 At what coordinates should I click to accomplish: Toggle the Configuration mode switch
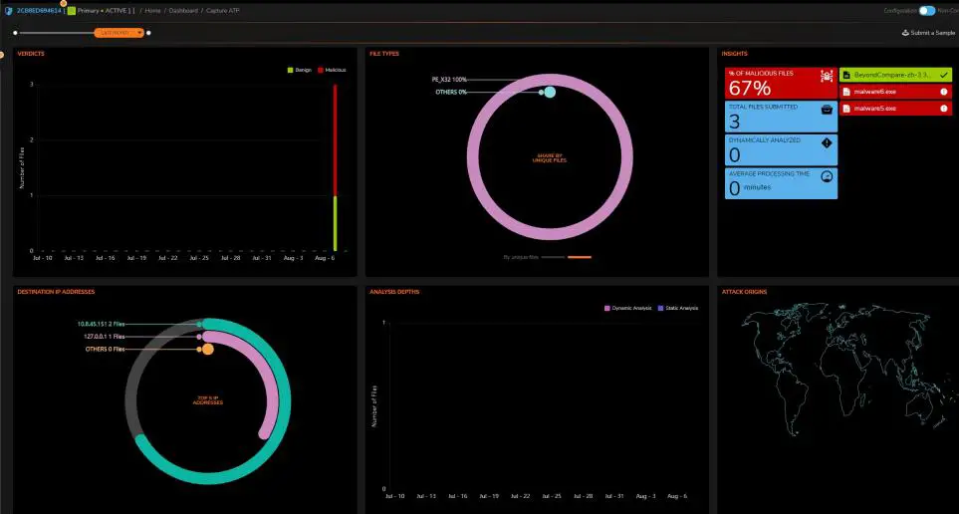[x=926, y=10]
